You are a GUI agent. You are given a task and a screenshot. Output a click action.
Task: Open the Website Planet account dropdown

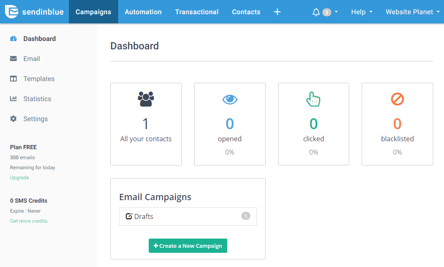(412, 12)
